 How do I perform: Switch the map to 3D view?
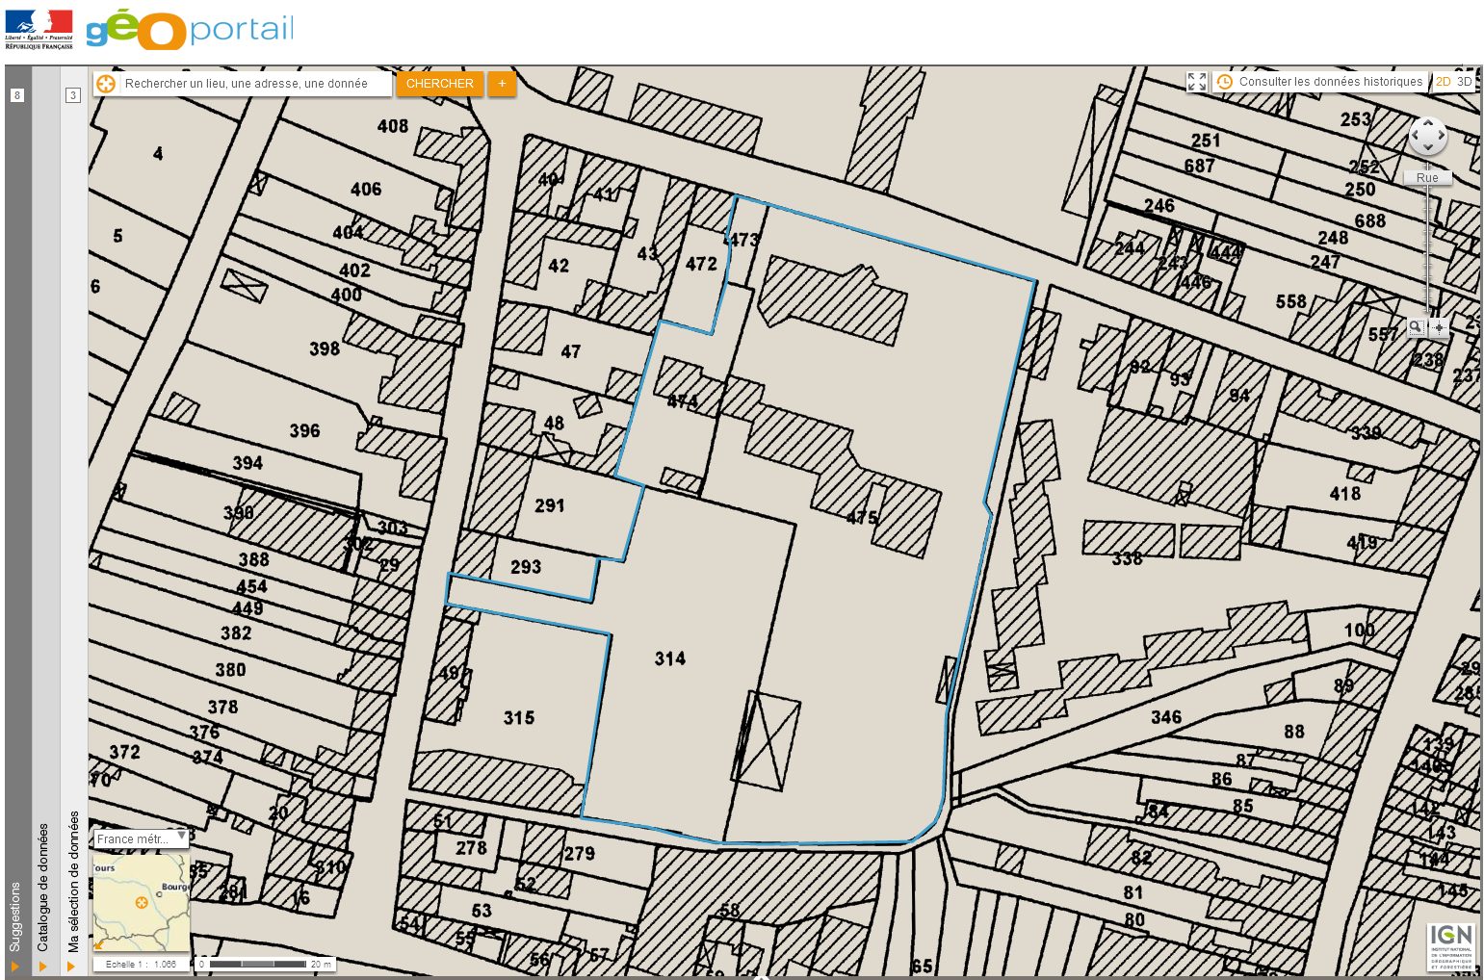(x=1464, y=82)
